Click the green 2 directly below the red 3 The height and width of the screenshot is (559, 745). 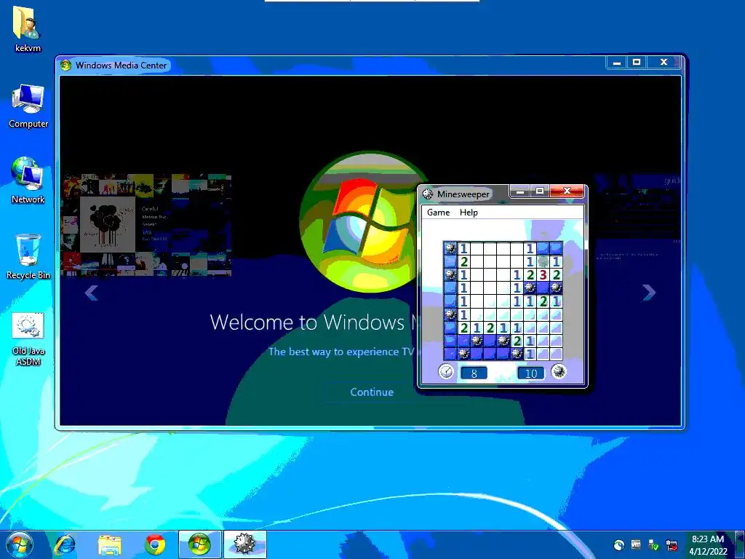pyautogui.click(x=543, y=301)
